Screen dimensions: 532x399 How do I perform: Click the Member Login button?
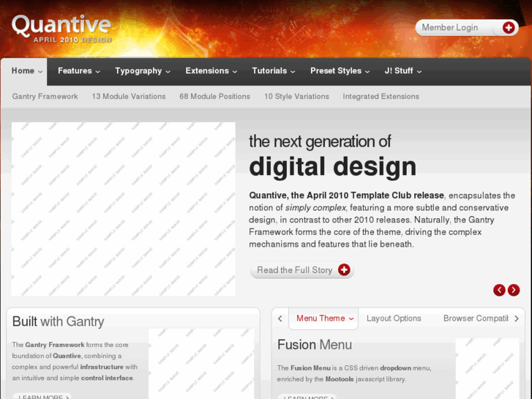[x=467, y=28]
